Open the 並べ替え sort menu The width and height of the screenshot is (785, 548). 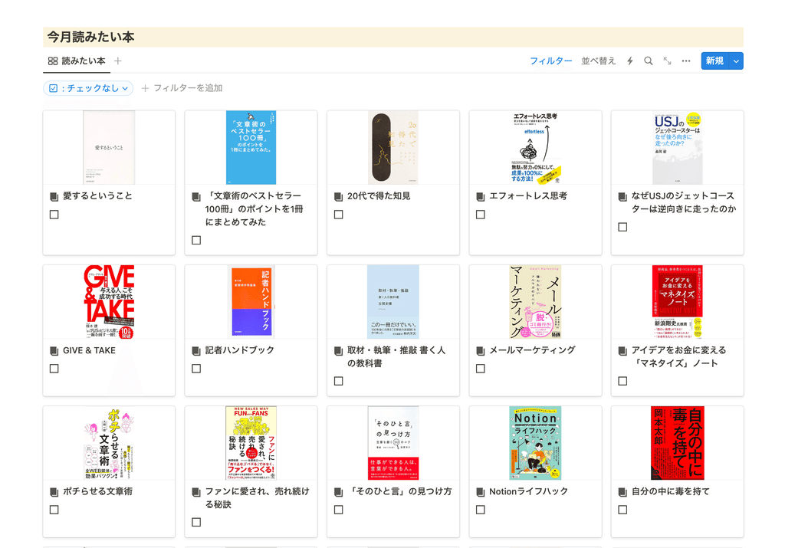click(598, 61)
